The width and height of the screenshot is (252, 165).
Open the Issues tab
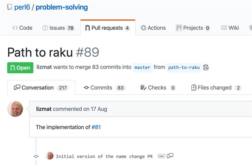pos(58,28)
